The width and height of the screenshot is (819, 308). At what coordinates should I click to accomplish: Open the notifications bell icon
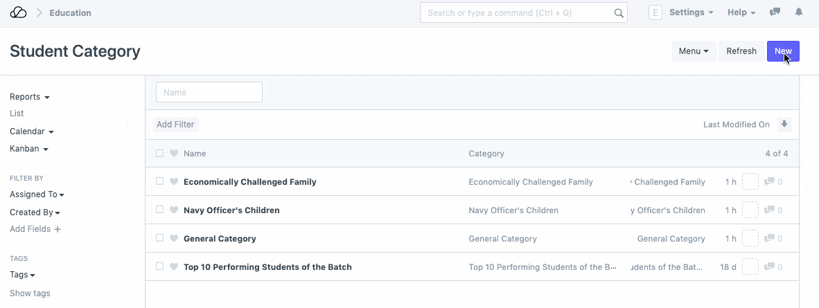(x=799, y=12)
